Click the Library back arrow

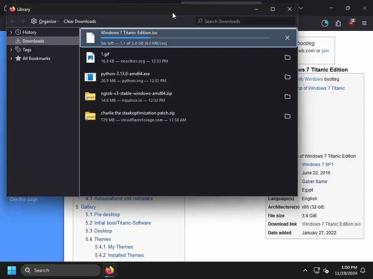(x=13, y=21)
